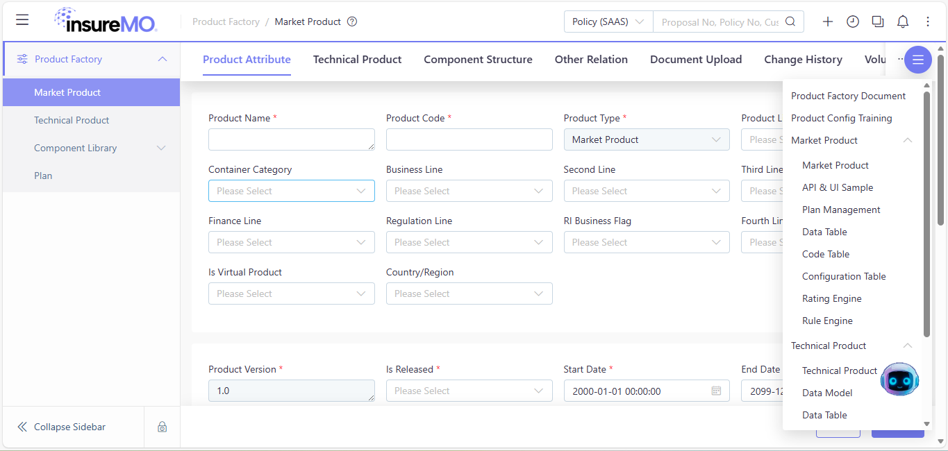948x451 pixels.
Task: Open Product Config Training link
Action: pos(841,118)
